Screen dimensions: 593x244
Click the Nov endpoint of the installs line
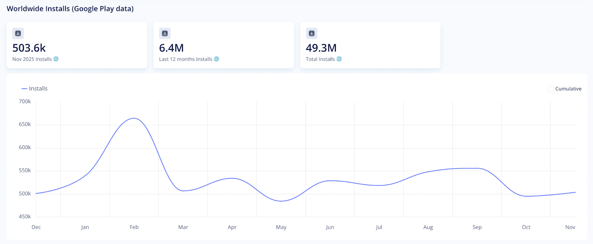[x=575, y=192]
